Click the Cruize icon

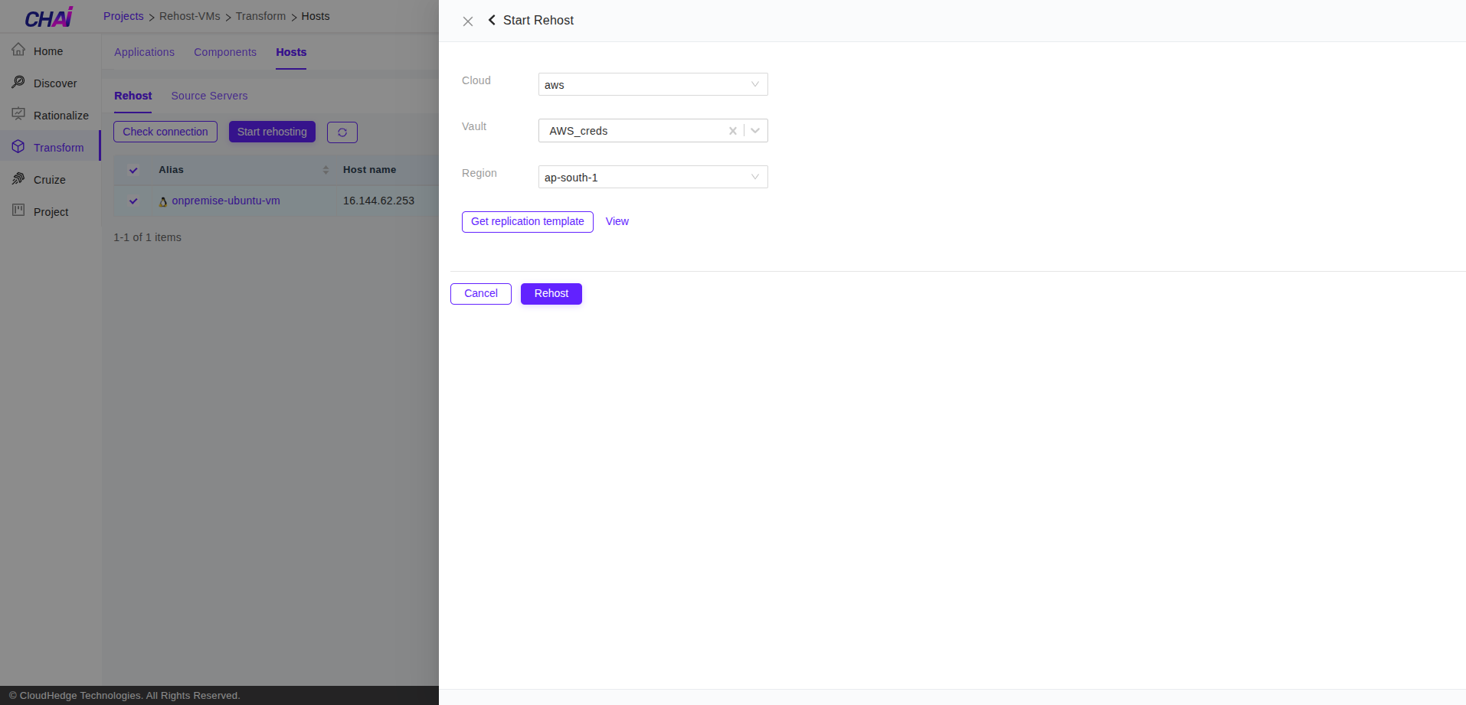click(18, 178)
